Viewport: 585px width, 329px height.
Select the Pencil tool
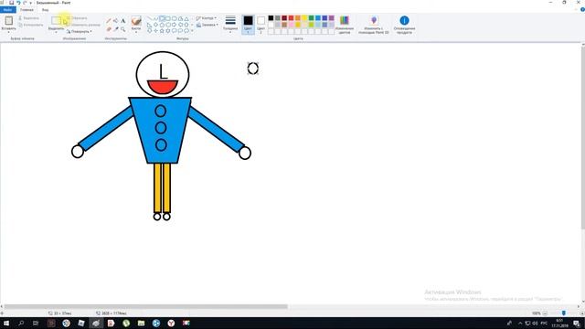[x=109, y=21]
